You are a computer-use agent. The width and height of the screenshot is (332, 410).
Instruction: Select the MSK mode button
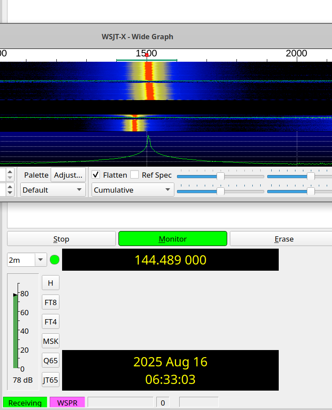click(51, 341)
